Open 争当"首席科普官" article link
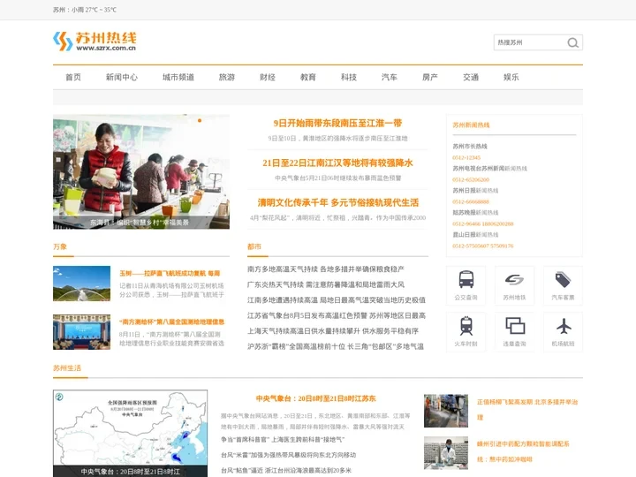This screenshot has height=477, width=636. 283,439
